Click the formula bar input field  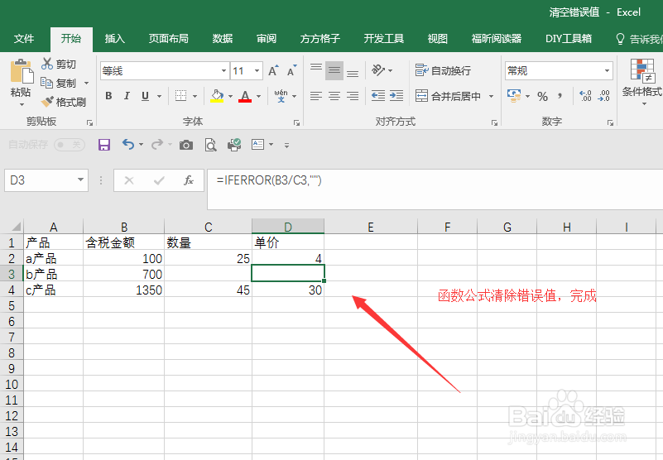pyautogui.click(x=435, y=189)
